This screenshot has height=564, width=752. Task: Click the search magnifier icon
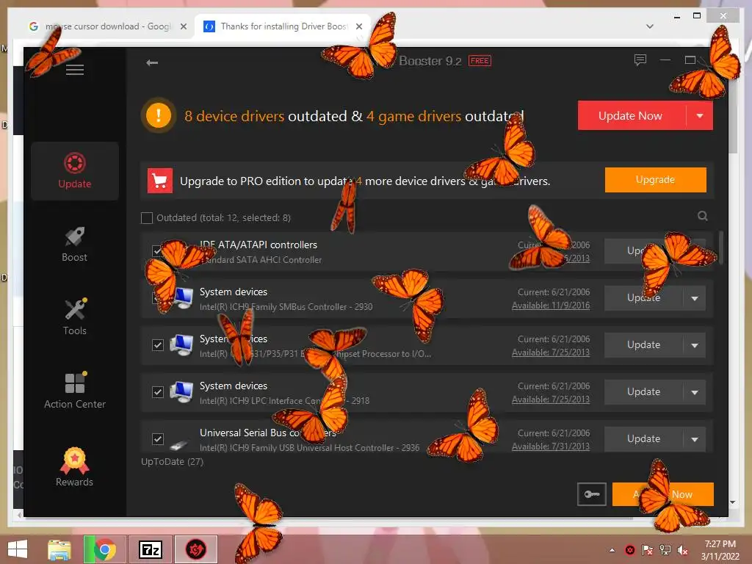point(703,216)
